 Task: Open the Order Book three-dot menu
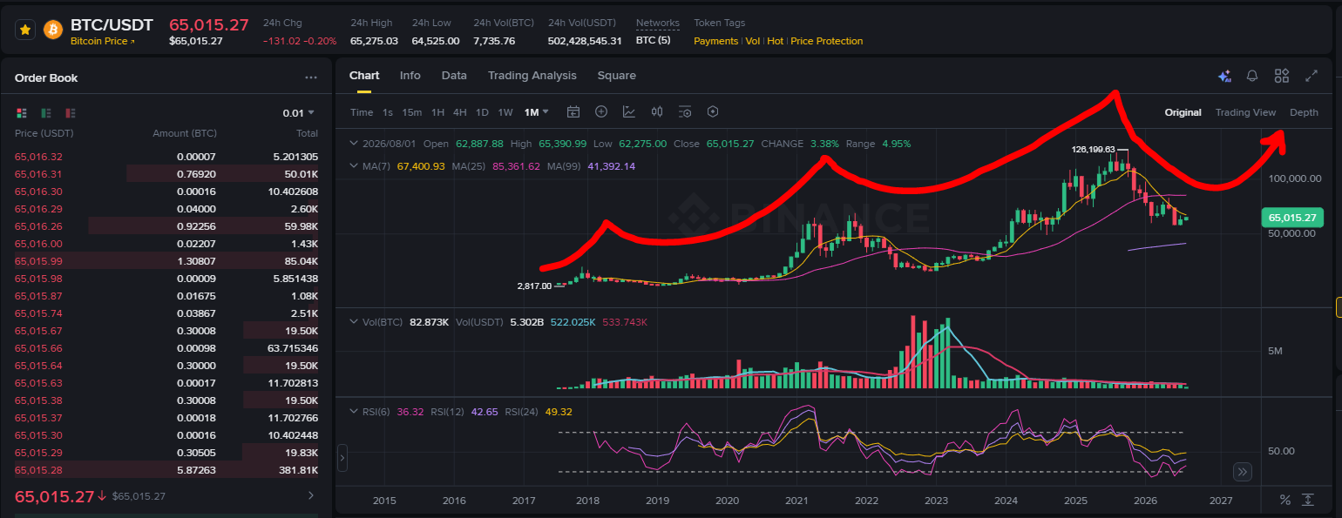(311, 77)
